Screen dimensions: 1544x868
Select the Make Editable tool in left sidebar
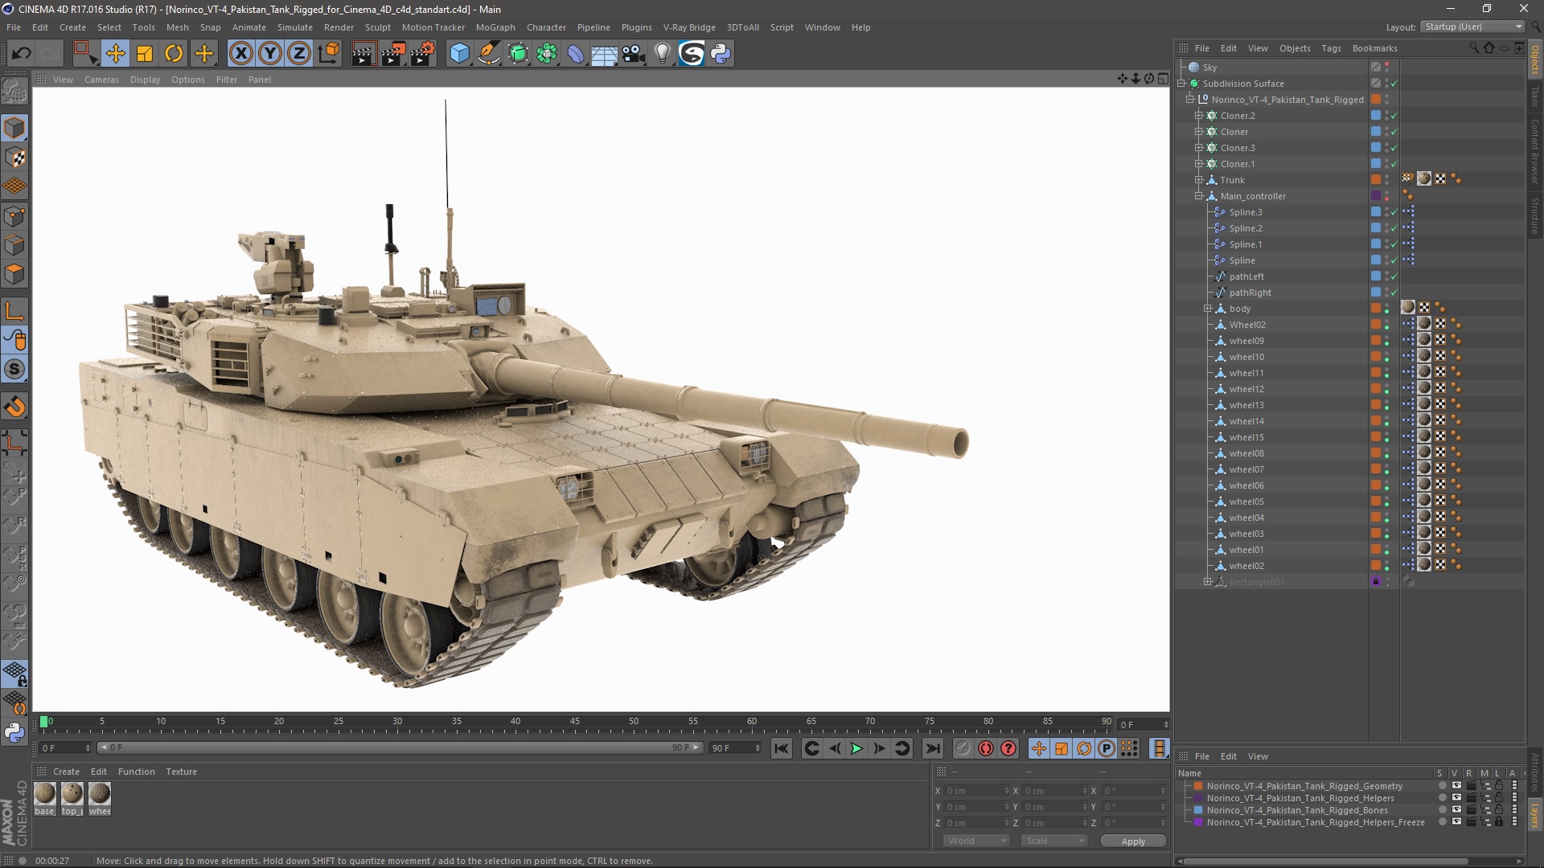click(14, 92)
